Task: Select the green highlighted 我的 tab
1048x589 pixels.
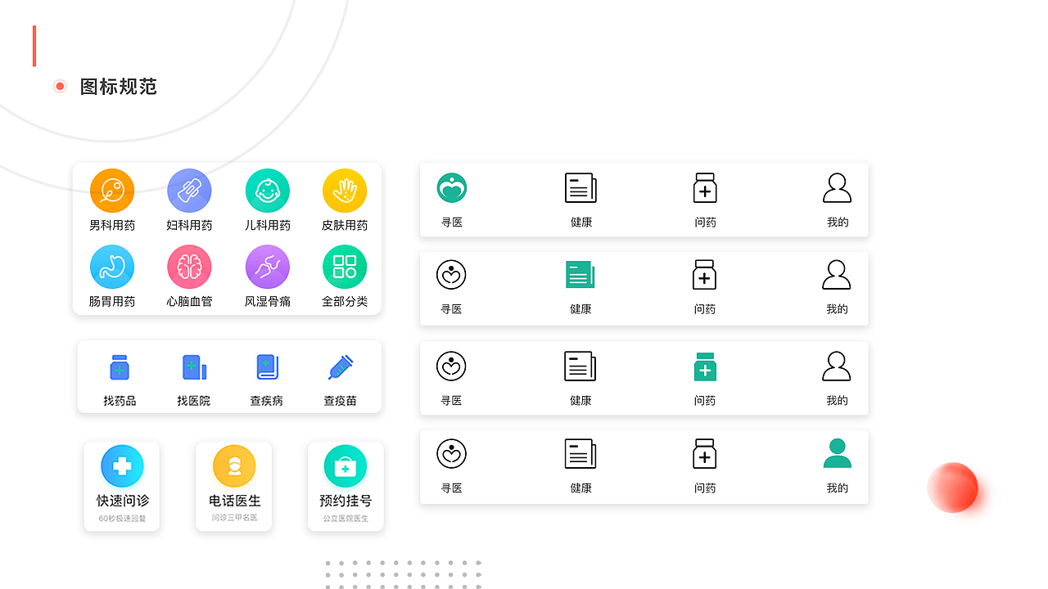Action: 837,465
